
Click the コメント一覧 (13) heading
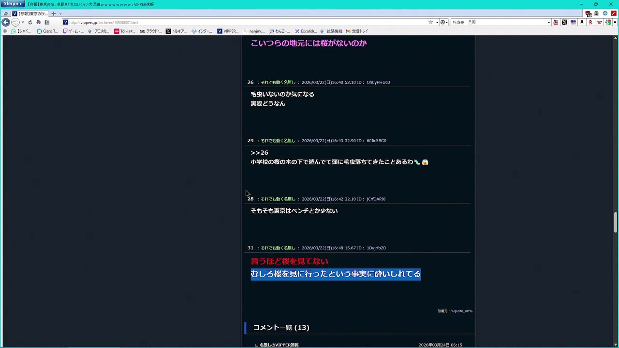pos(281,328)
